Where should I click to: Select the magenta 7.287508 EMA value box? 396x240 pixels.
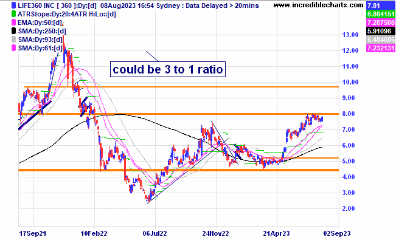381,22
